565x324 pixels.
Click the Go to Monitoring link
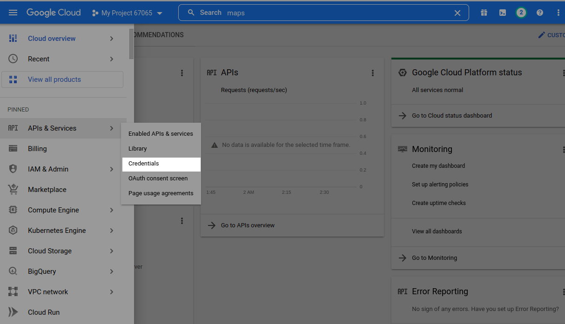(435, 258)
